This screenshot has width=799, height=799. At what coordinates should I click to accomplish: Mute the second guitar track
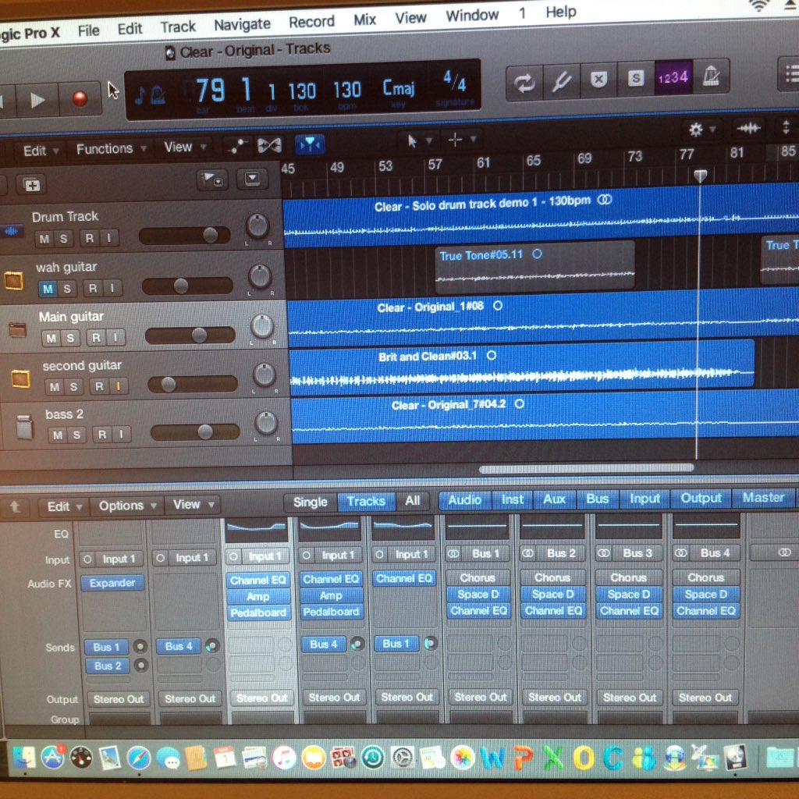point(55,387)
